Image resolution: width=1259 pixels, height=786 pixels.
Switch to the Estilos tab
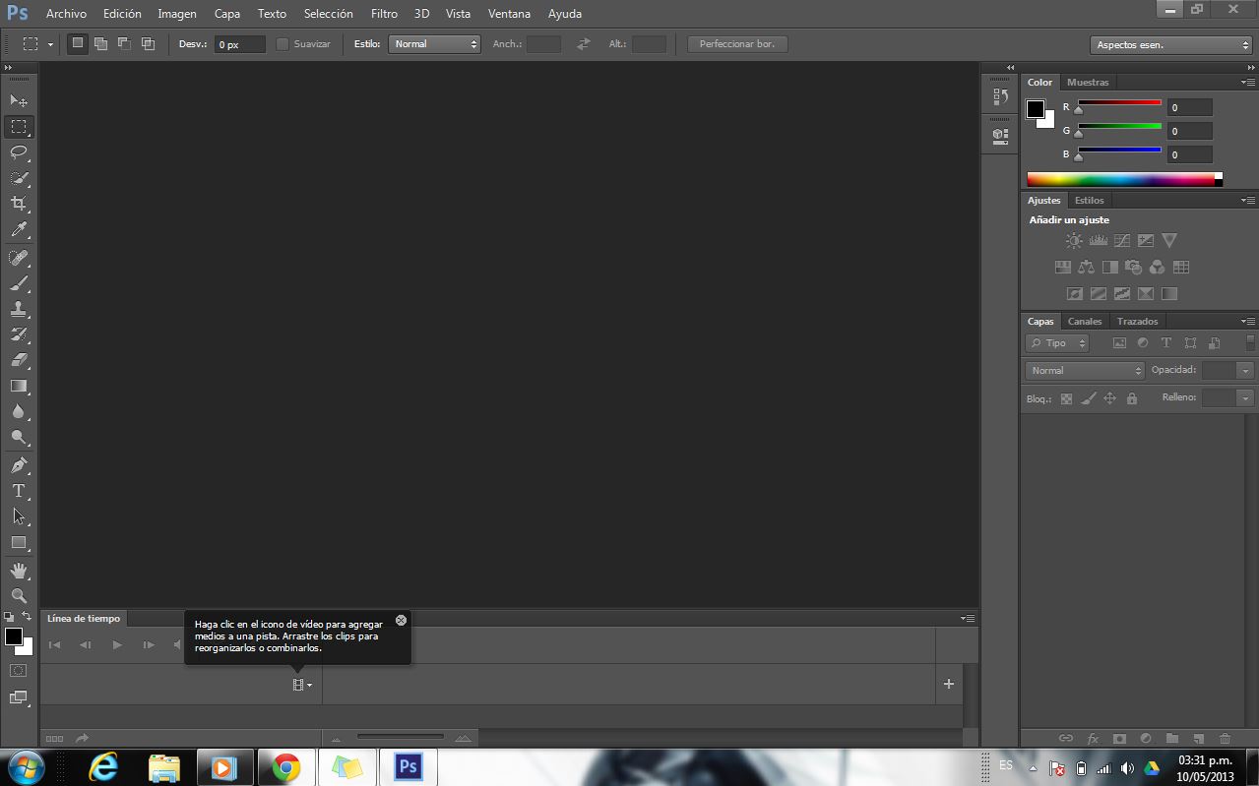[x=1090, y=201]
